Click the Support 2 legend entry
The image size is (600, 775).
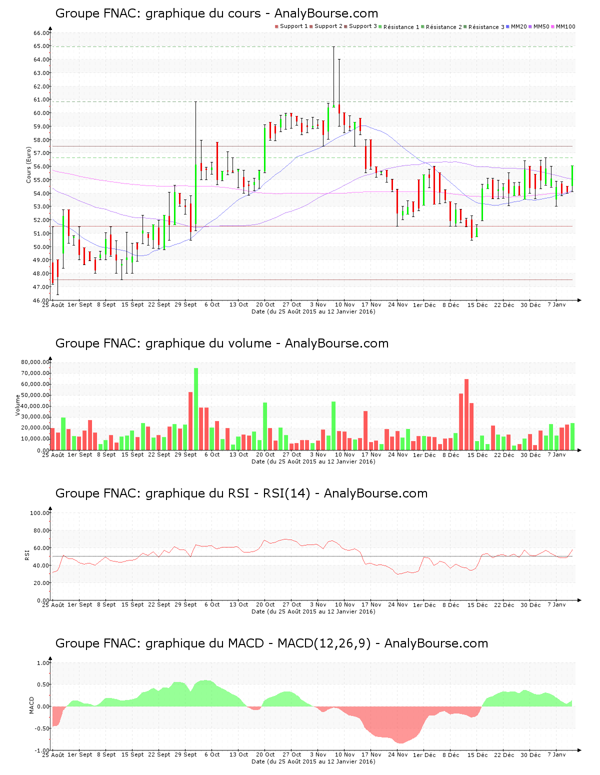[x=326, y=26]
